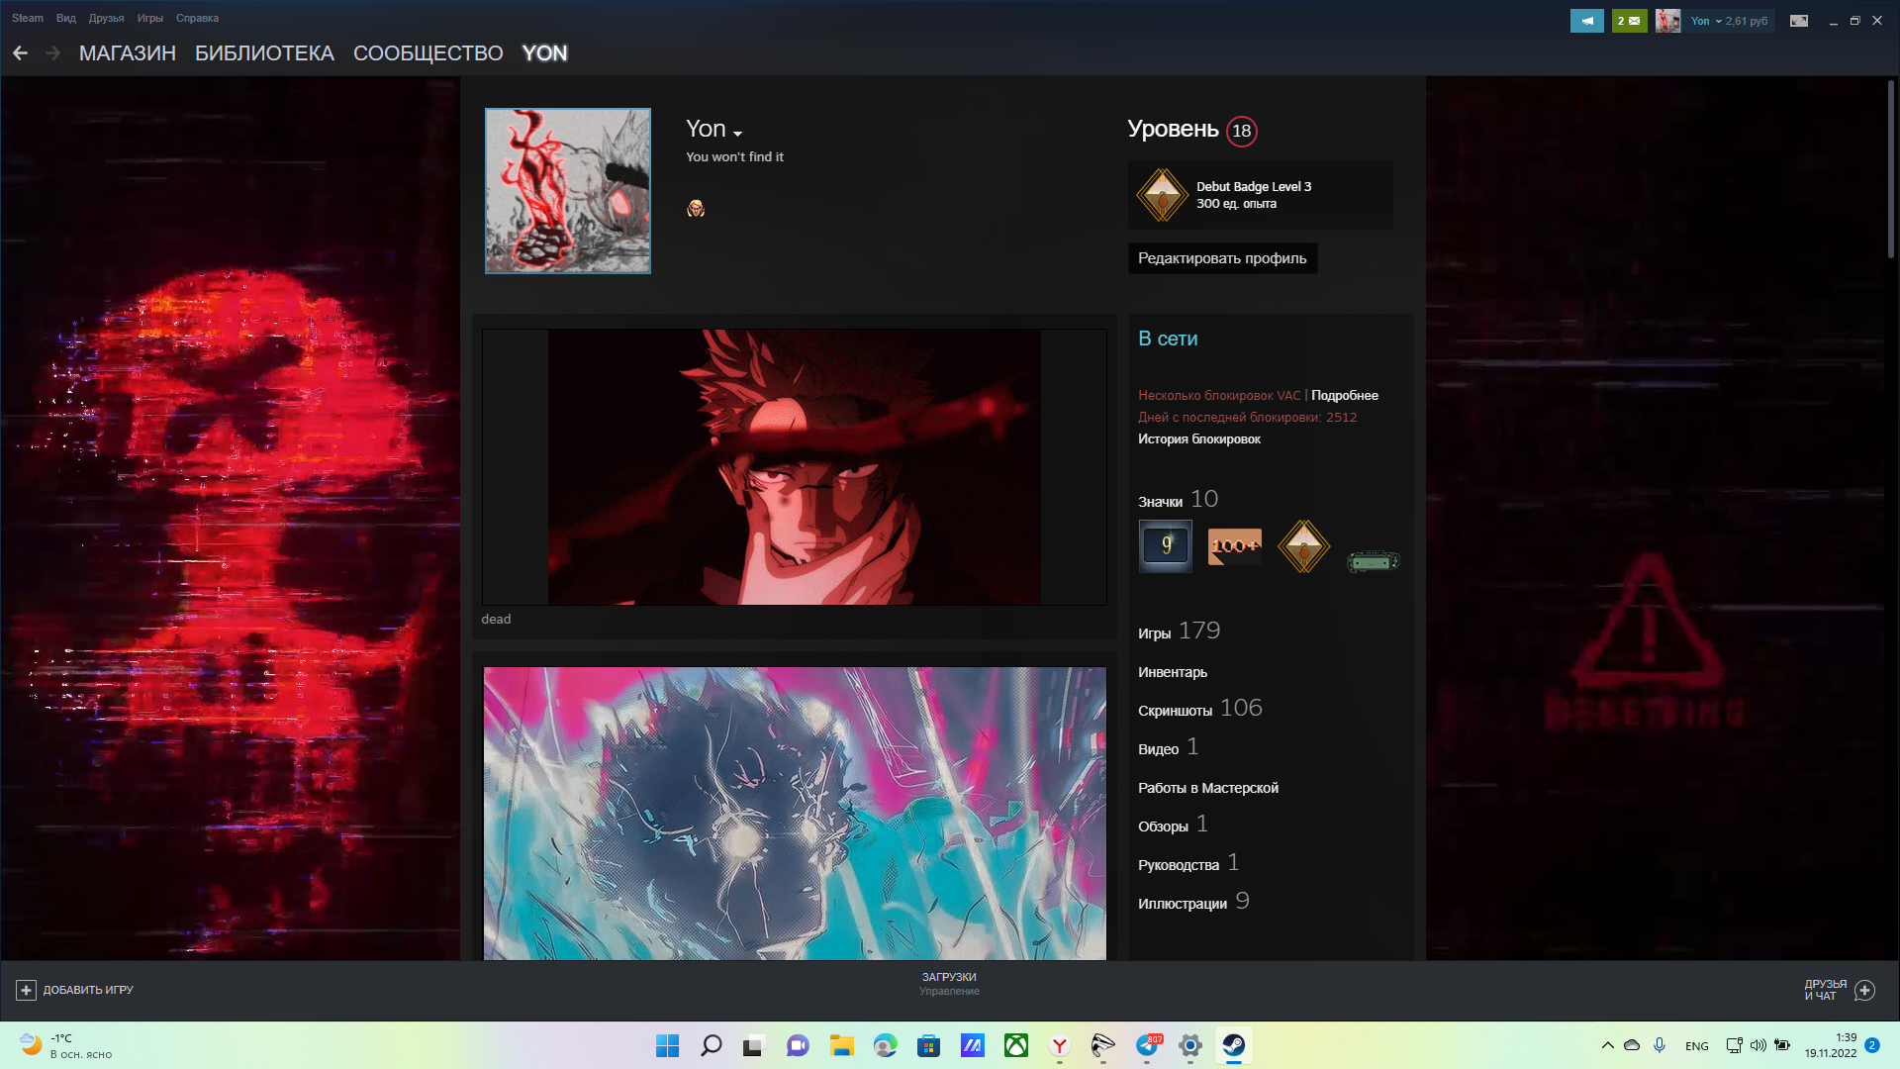Open the Steam menu

(28, 18)
